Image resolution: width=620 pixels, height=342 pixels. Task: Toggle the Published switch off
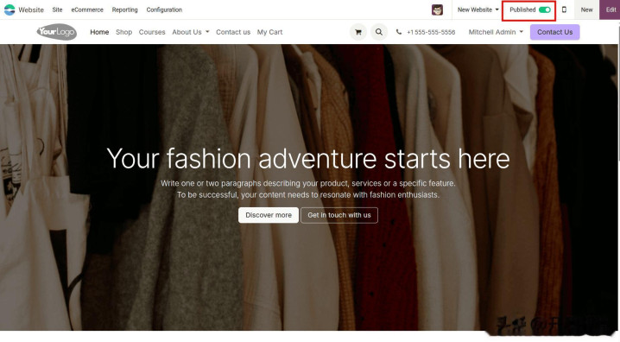[x=545, y=9]
